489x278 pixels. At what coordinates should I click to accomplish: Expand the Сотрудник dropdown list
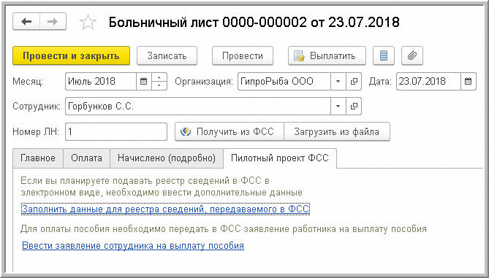tap(338, 107)
